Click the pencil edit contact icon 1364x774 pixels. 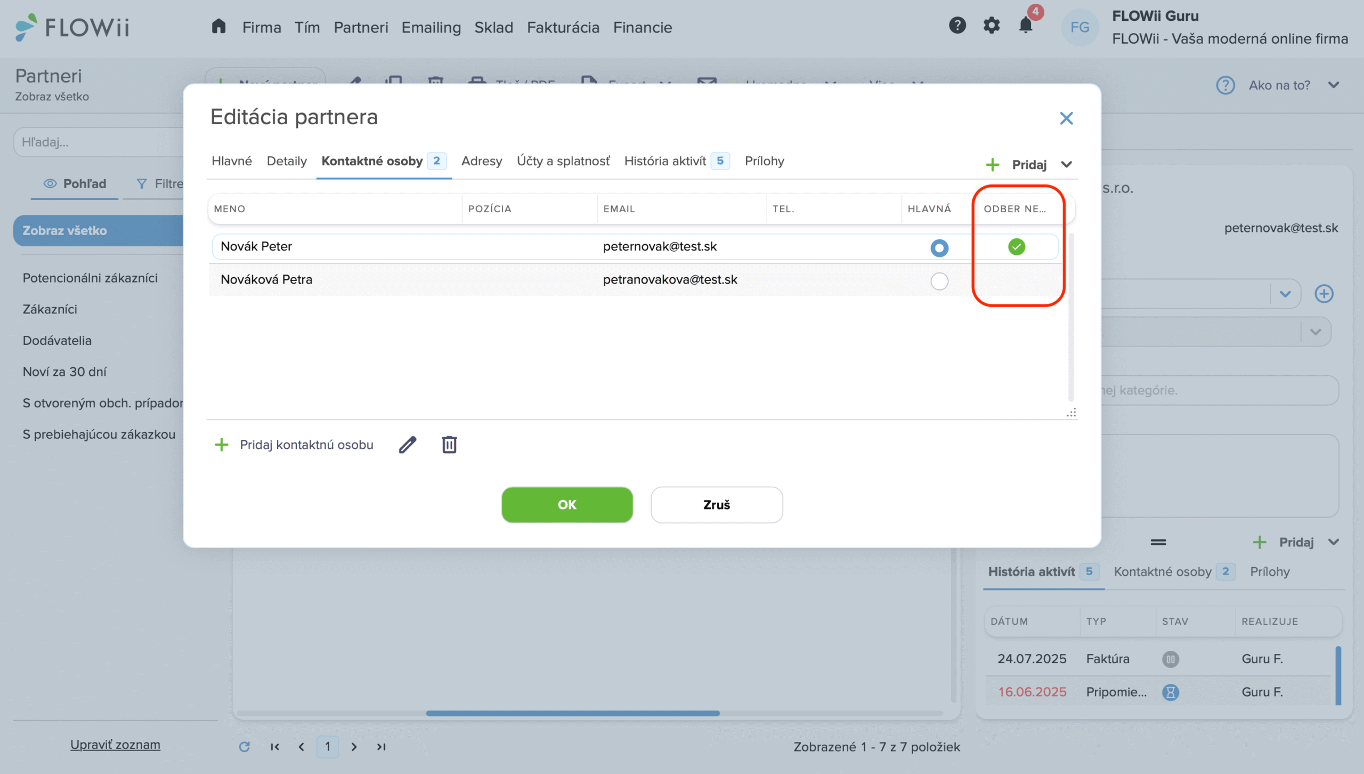click(408, 445)
